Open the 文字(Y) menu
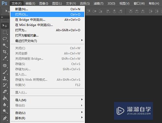 pos(71,4)
